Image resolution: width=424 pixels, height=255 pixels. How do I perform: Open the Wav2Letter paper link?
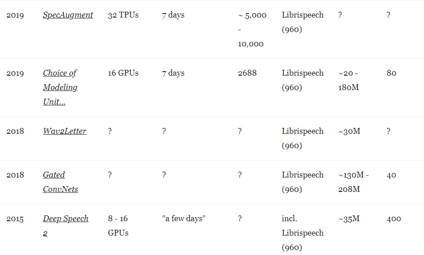click(65, 131)
